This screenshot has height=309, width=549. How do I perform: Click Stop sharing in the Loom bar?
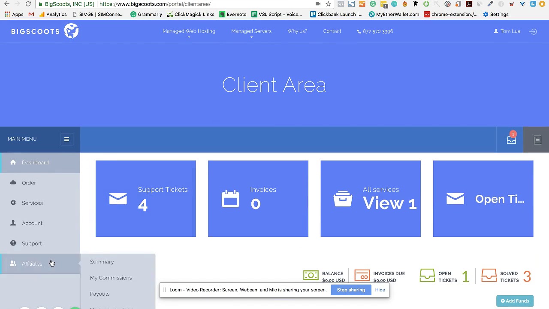point(351,290)
